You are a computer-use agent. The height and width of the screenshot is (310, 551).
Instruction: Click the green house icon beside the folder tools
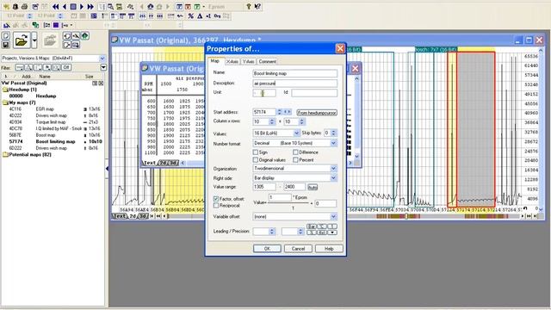click(x=84, y=36)
